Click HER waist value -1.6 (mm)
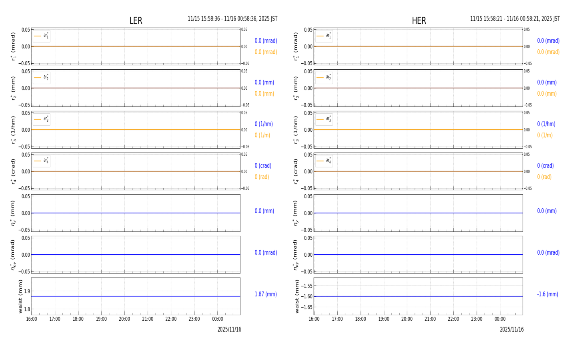This screenshot has width=565, height=346. (547, 294)
